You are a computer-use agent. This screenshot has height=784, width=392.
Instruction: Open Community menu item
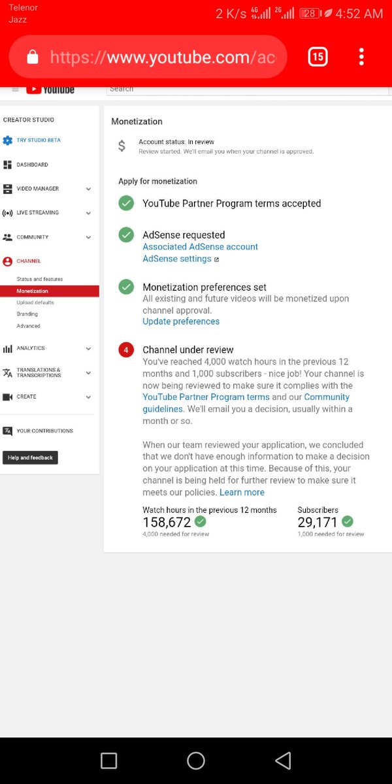tap(33, 237)
